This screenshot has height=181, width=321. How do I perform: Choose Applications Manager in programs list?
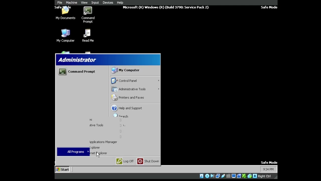point(103,142)
